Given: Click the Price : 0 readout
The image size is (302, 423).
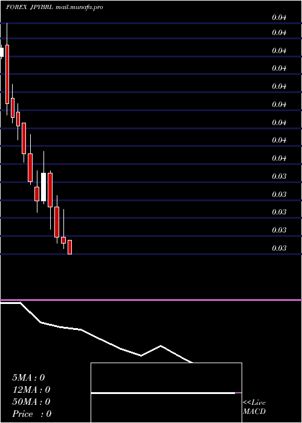Looking at the screenshot, I should click(x=32, y=414).
